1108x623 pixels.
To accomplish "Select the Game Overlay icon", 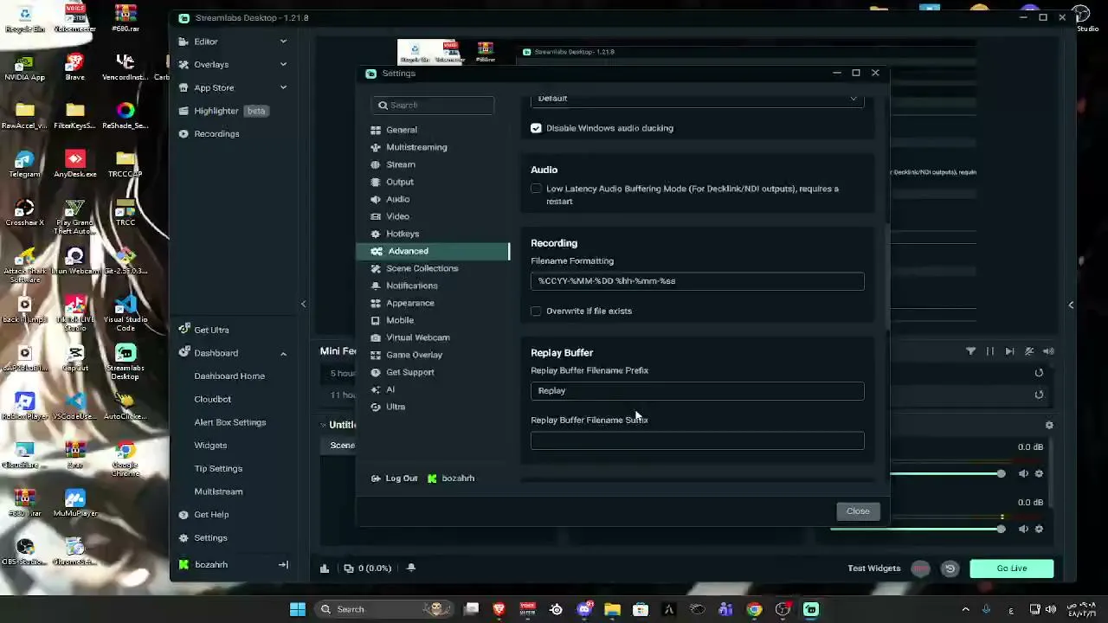I will 376,355.
